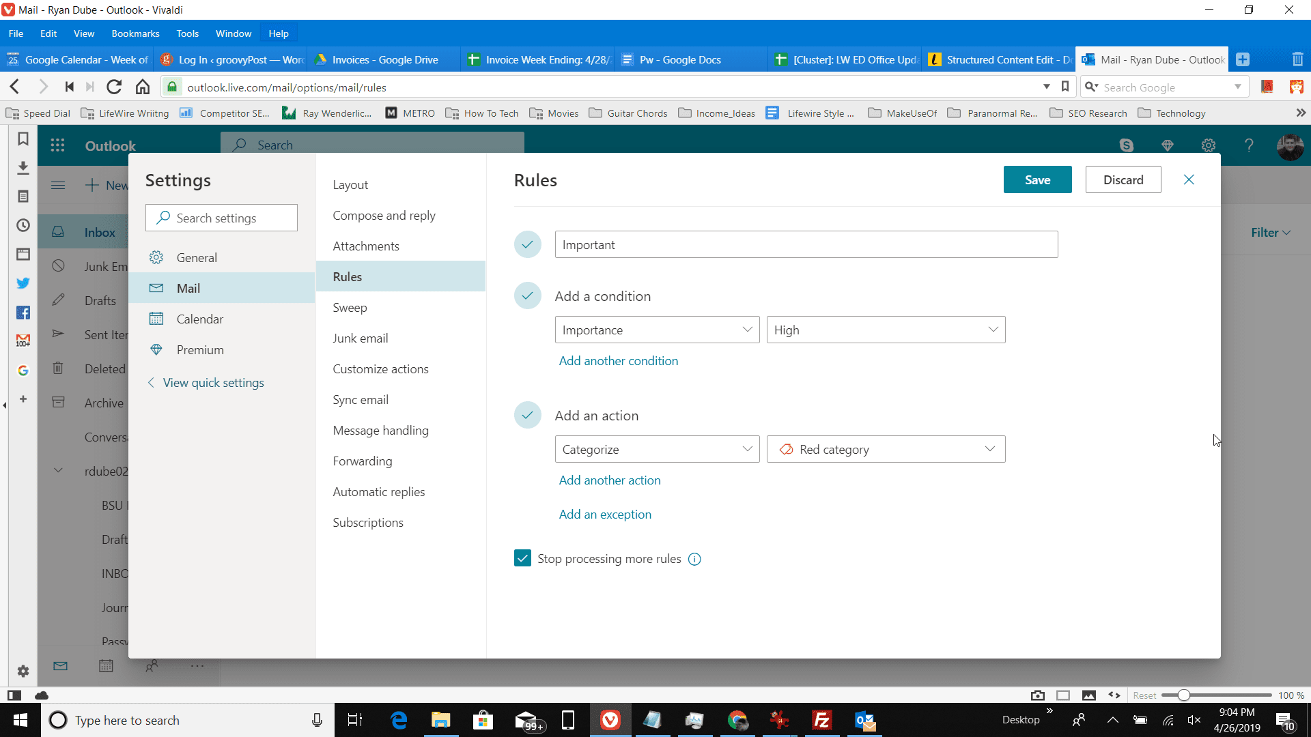Select Mail settings category
Viewport: 1311px width, 737px height.
[189, 287]
